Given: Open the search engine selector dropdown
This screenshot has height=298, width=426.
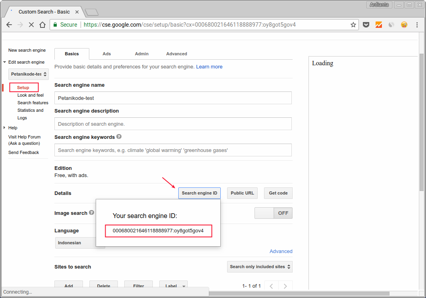Looking at the screenshot, I should pyautogui.click(x=28, y=74).
